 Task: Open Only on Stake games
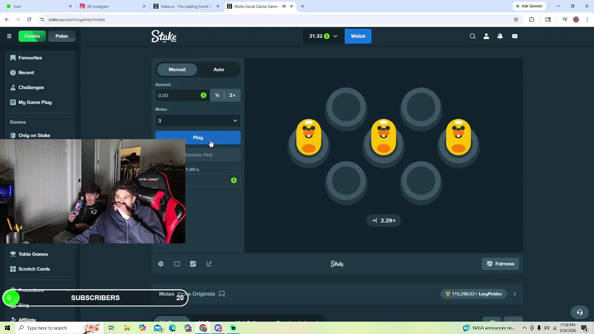tap(34, 135)
